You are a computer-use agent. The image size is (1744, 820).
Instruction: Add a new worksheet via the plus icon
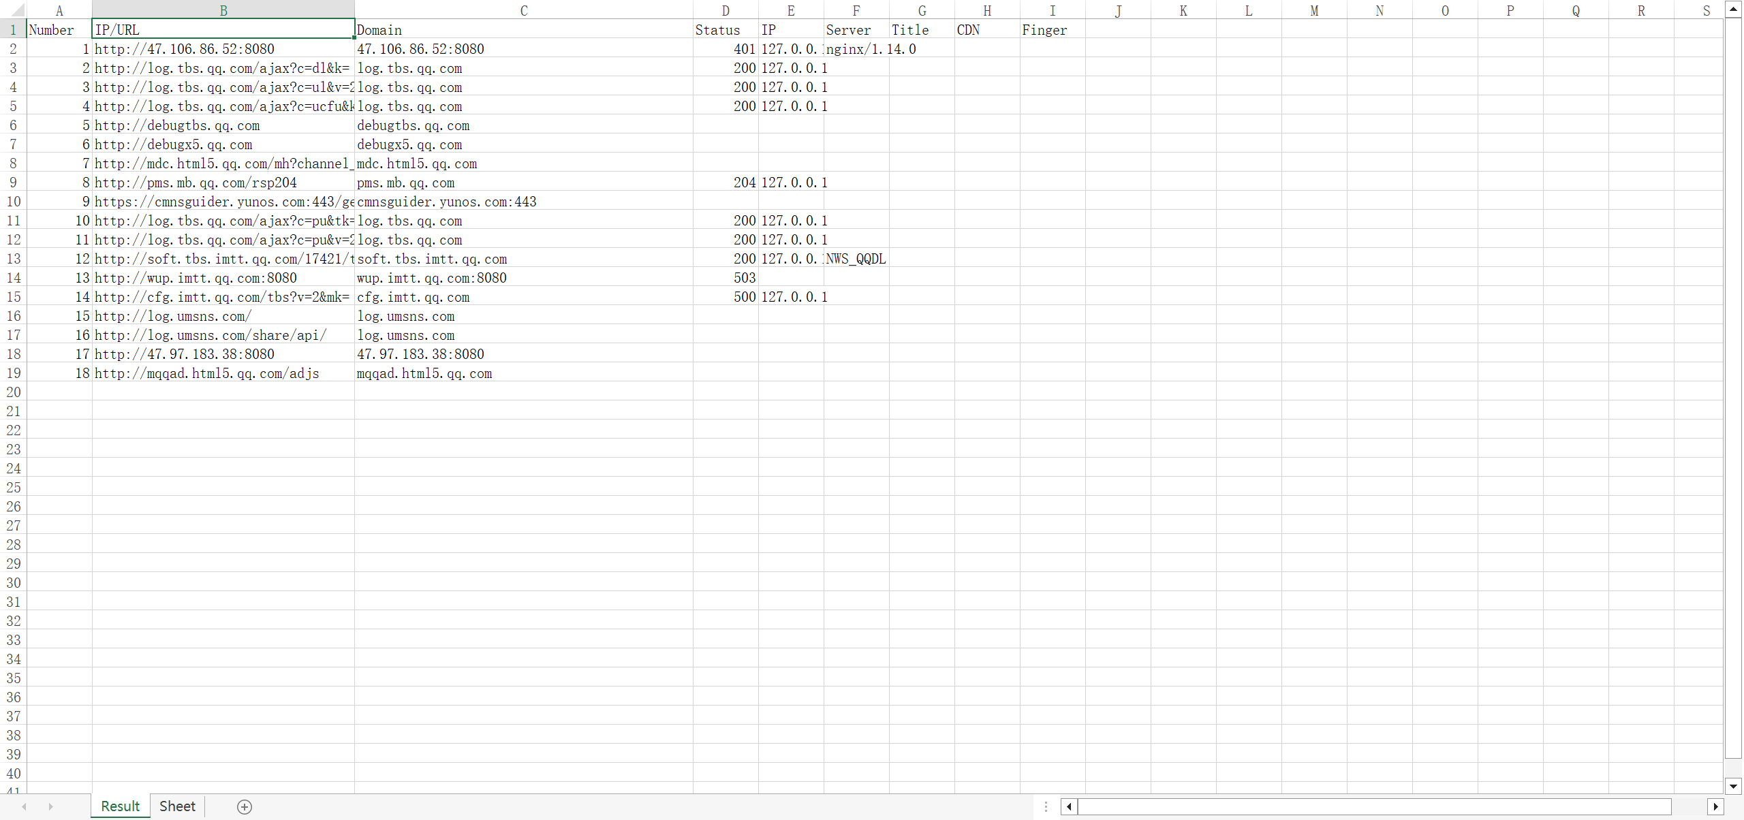point(243,806)
